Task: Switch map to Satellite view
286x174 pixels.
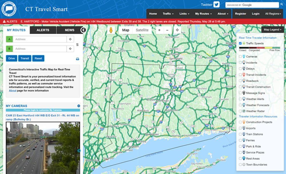Action: (142, 30)
